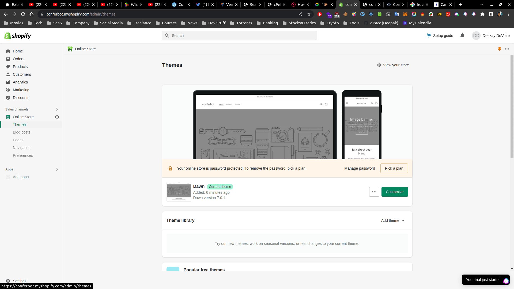The height and width of the screenshot is (289, 514).
Task: Click the Shopify logo
Action: click(18, 36)
